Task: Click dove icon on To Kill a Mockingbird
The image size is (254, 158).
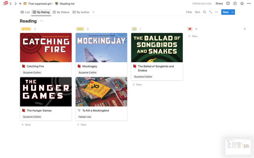Action: [x=79, y=110]
